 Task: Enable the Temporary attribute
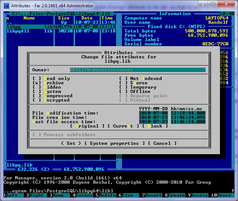pos(123,87)
